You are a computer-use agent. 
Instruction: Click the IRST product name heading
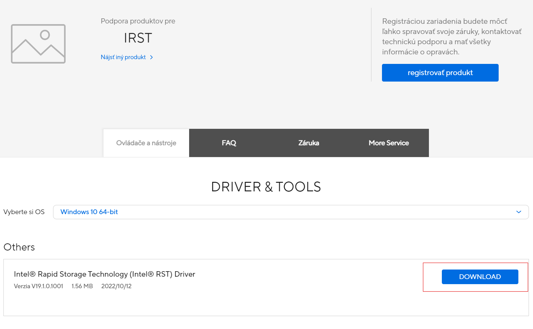coord(138,38)
